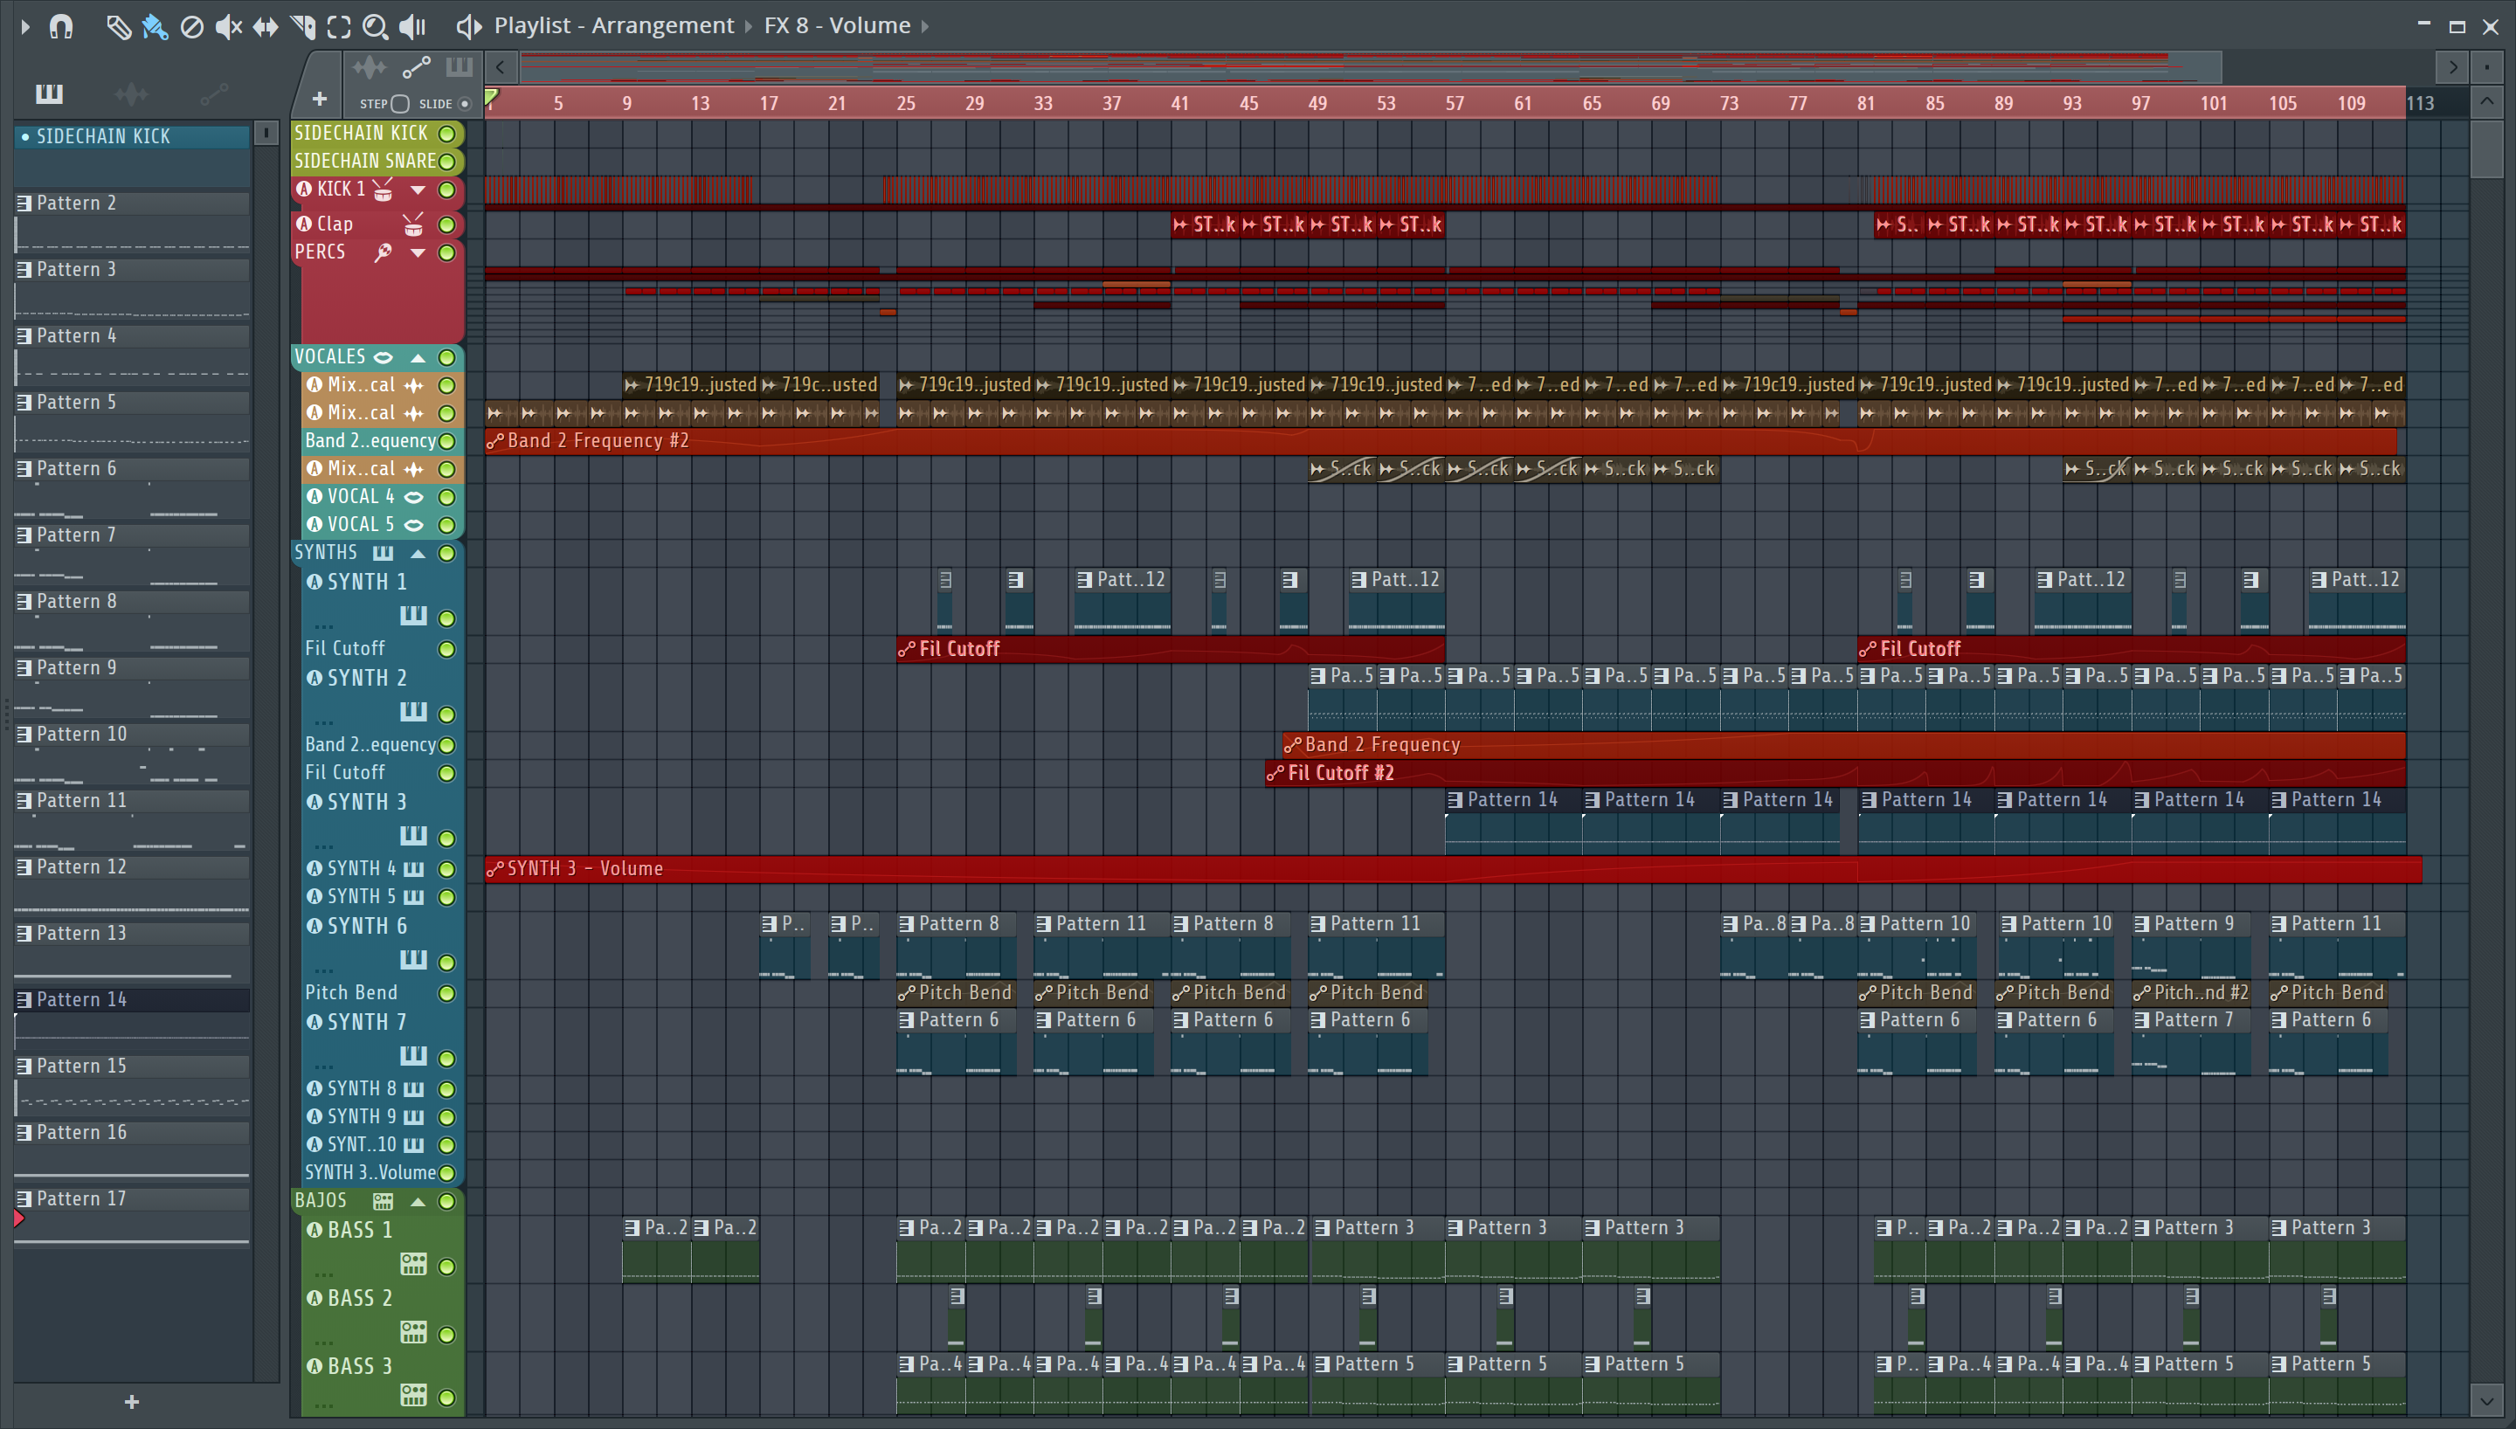Collapse the BAJOS group
Screen dimensions: 2516x1429
418,1201
